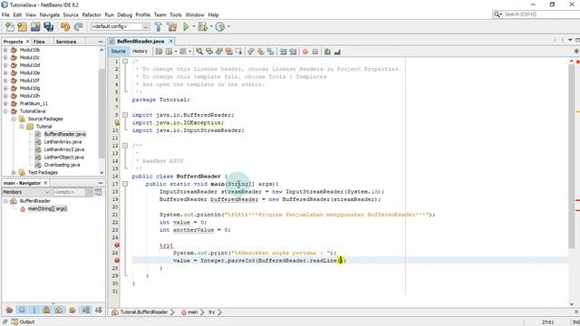This screenshot has width=580, height=326.
Task: Toggle Show Non-Public Members filter in Navigator
Action: coord(46,310)
